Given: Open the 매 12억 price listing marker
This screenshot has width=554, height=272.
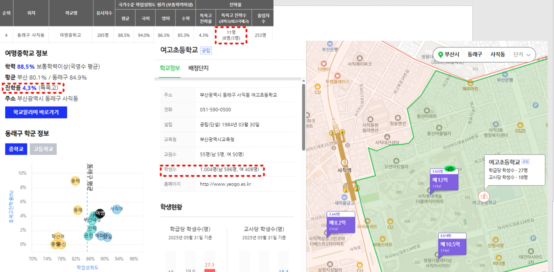Looking at the screenshot, I should click(x=444, y=180).
